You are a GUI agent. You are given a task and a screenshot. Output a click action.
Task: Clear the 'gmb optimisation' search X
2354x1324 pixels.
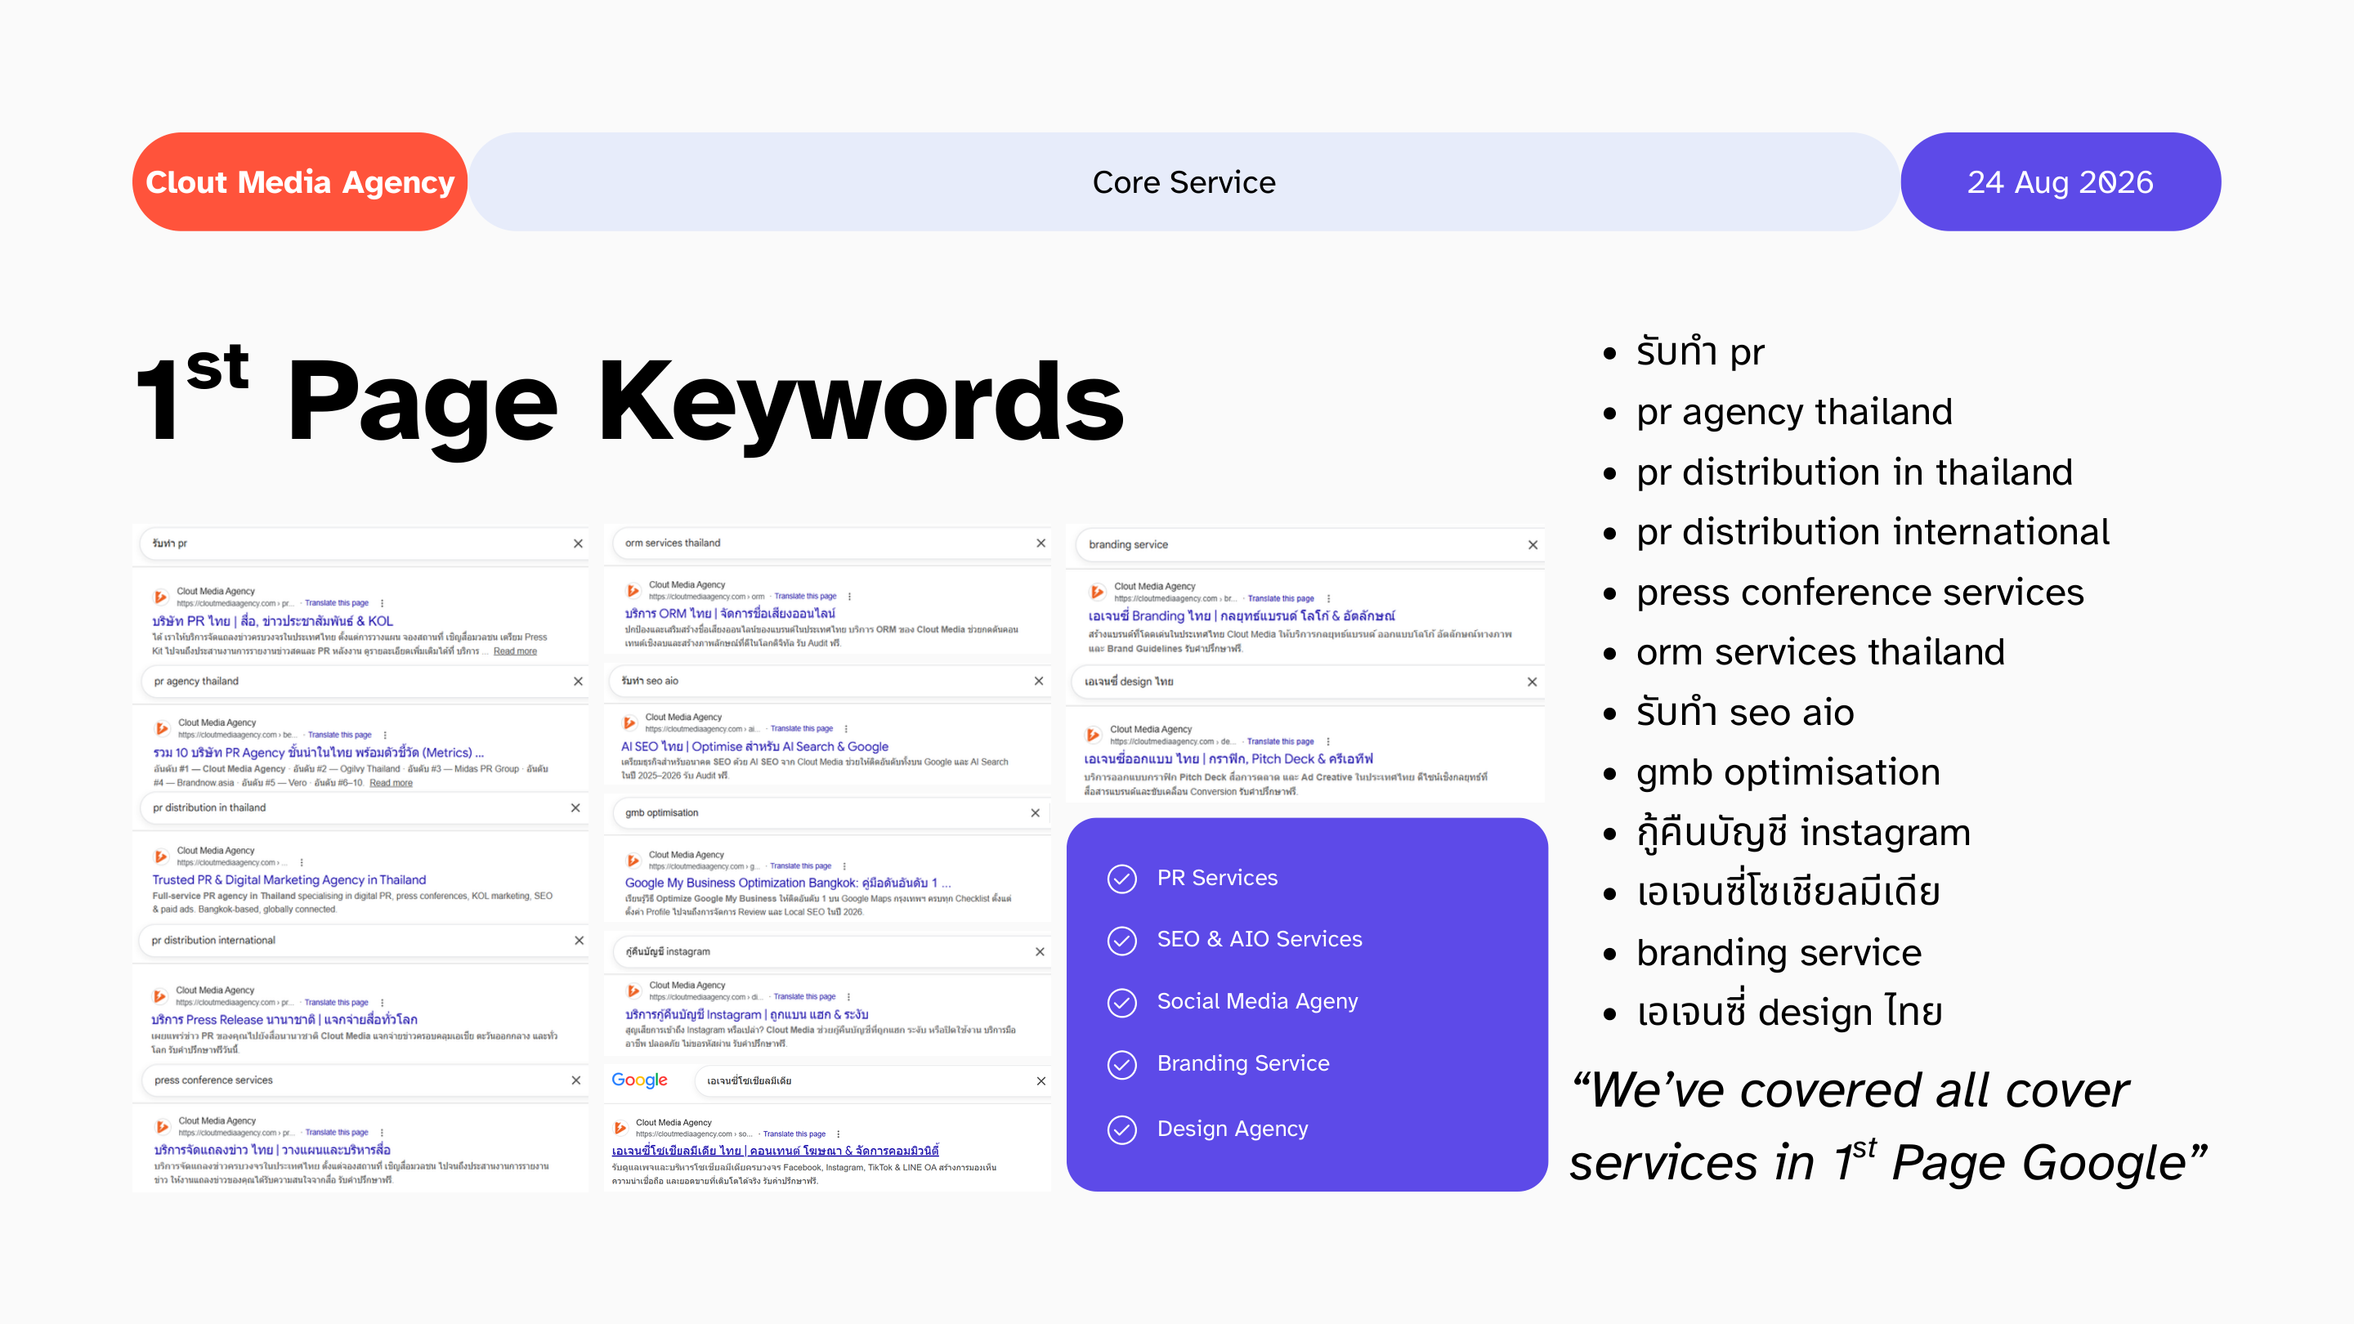[1036, 812]
